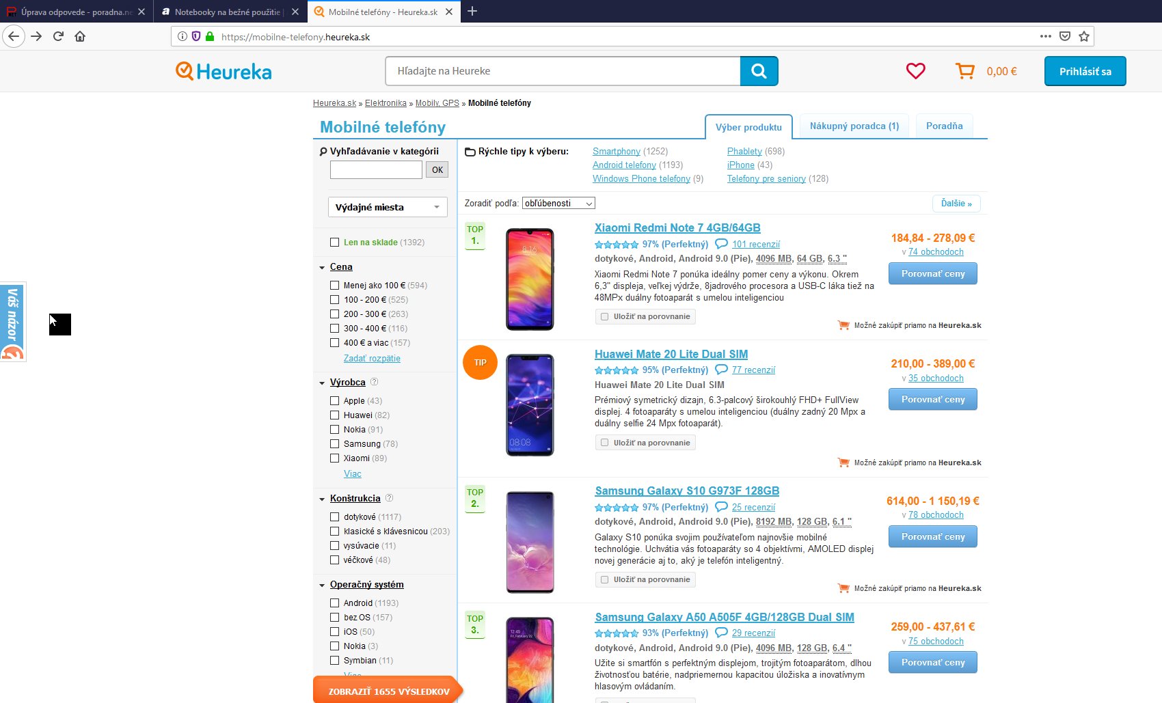Open Samsung Galaxy S10 product image

[530, 542]
